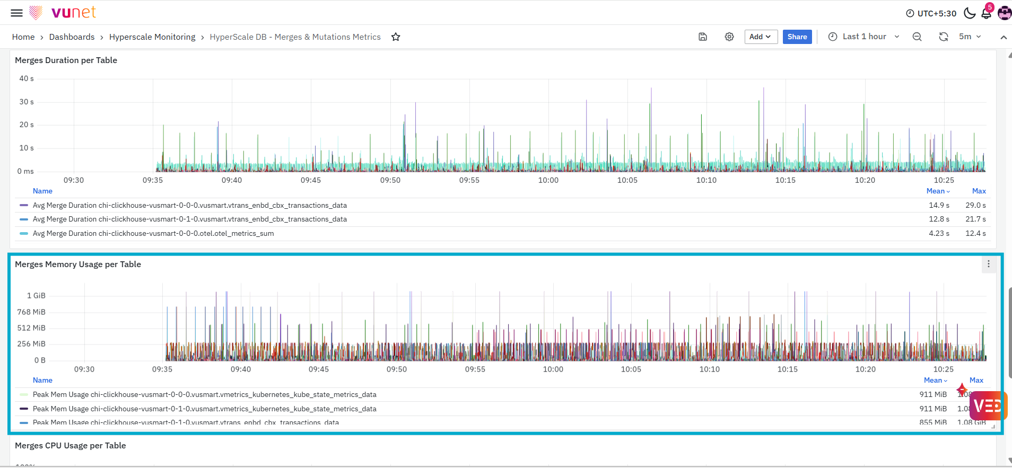Click the save dashboard icon

pos(703,37)
